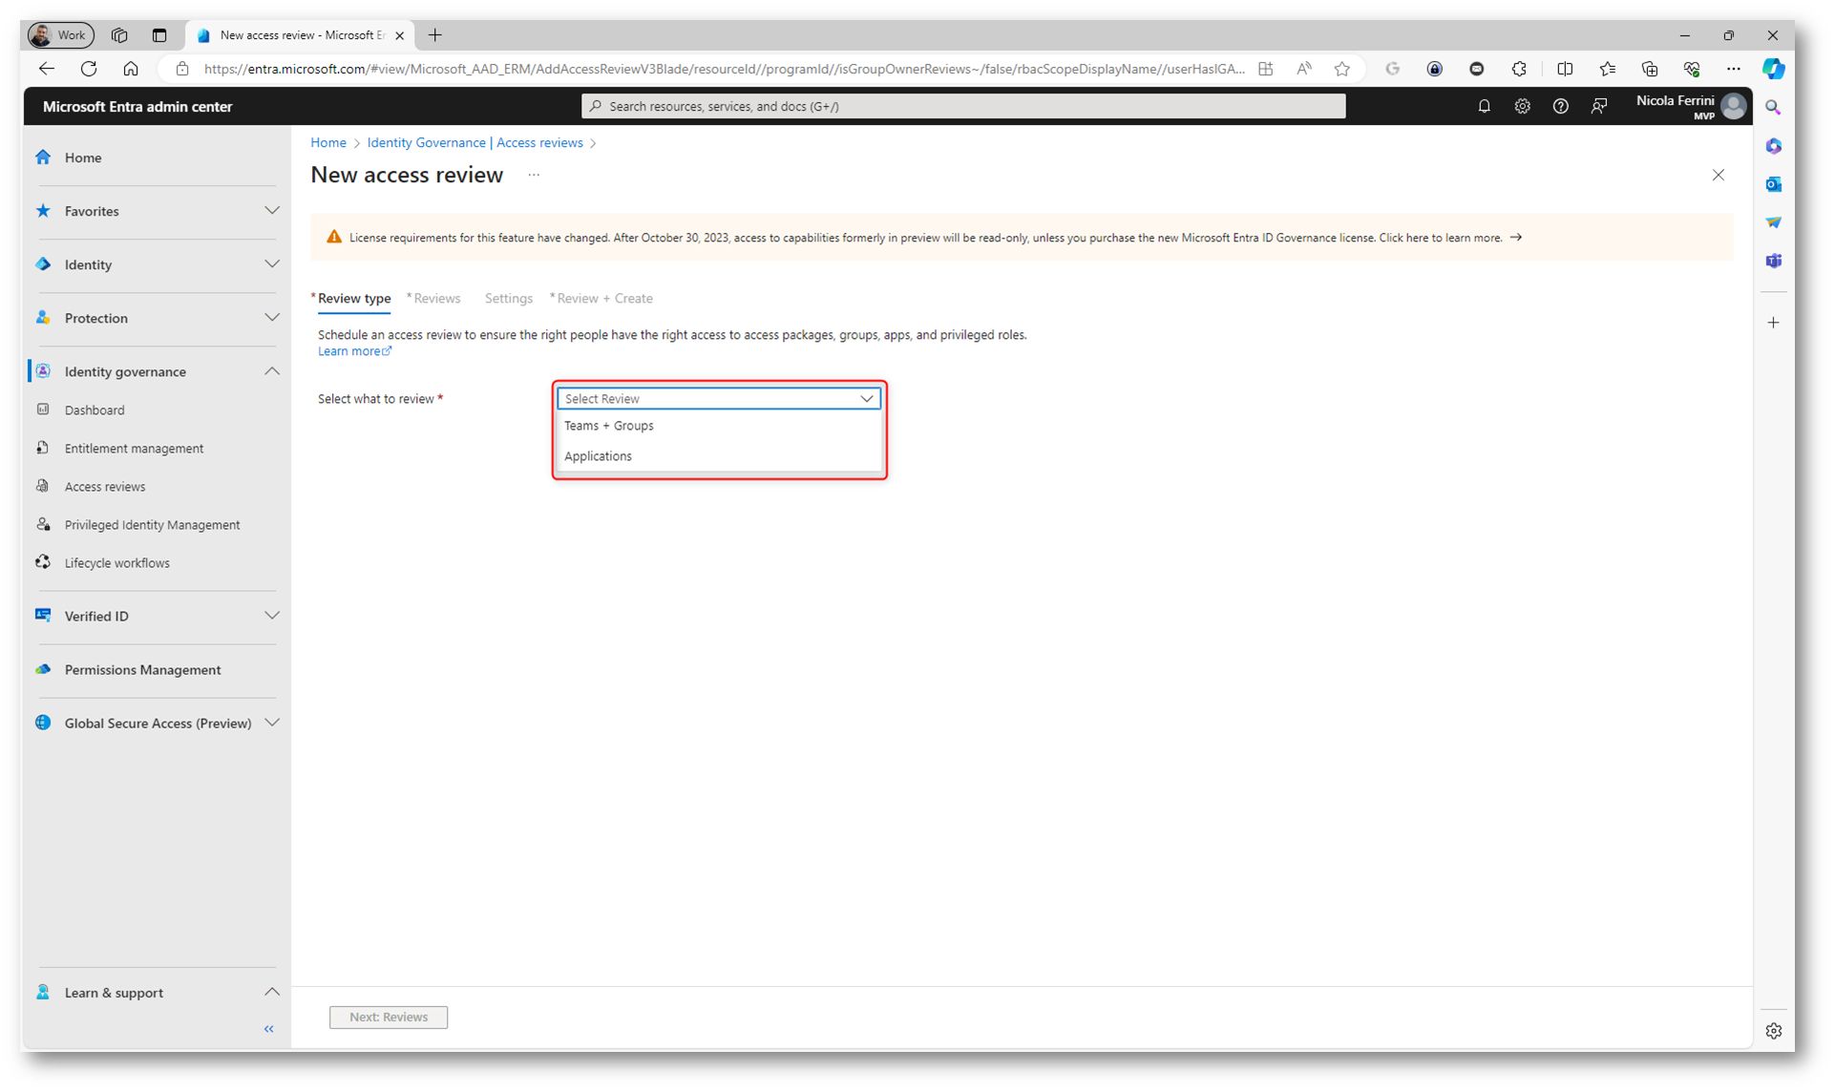
Task: Open the Learn more link
Action: 354,351
